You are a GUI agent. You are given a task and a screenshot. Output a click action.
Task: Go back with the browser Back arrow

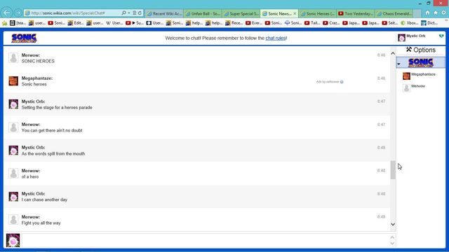point(6,13)
